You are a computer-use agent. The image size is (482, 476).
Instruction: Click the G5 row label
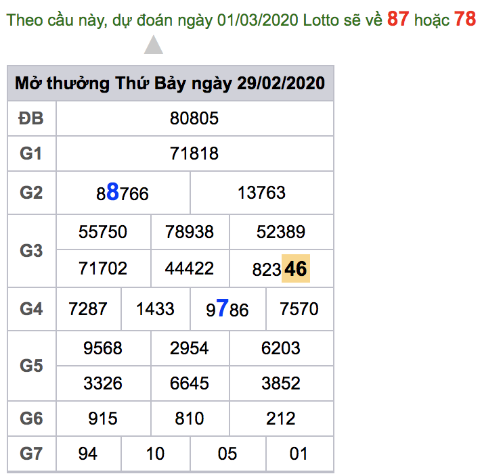click(x=31, y=366)
